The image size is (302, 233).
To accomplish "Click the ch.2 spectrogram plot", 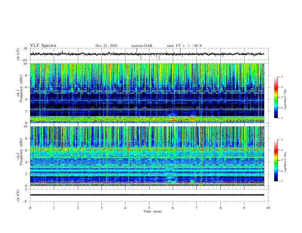I will click(147, 156).
